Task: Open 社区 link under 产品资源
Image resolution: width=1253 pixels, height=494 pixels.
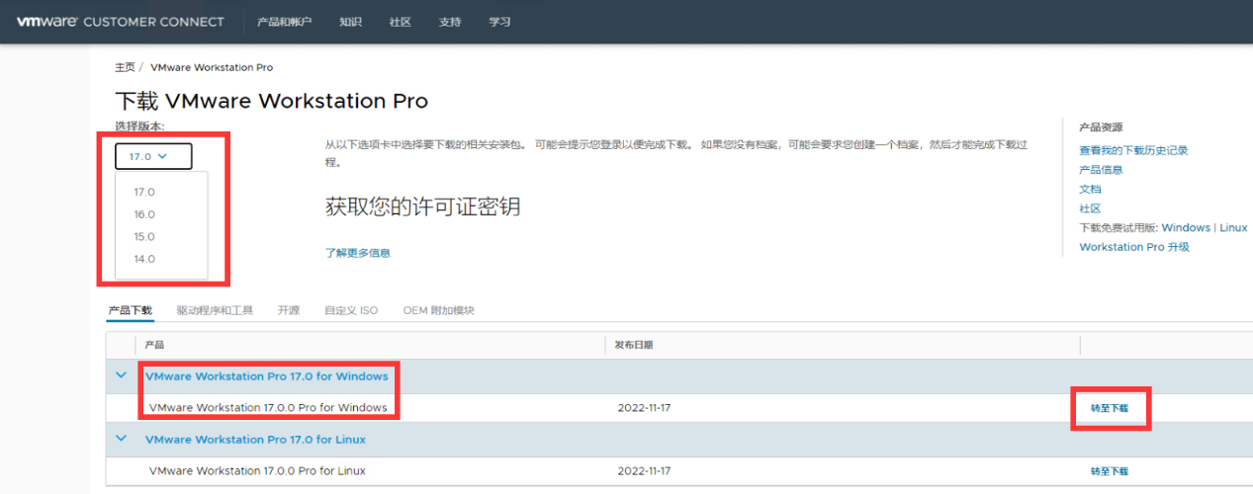Action: [x=1090, y=208]
